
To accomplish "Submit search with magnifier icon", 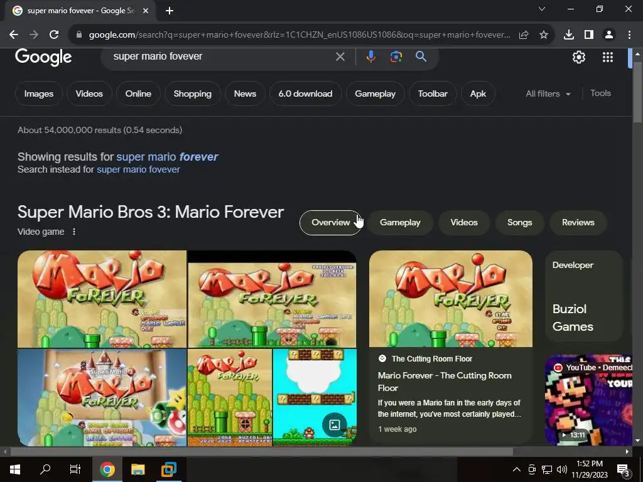I will pos(421,56).
